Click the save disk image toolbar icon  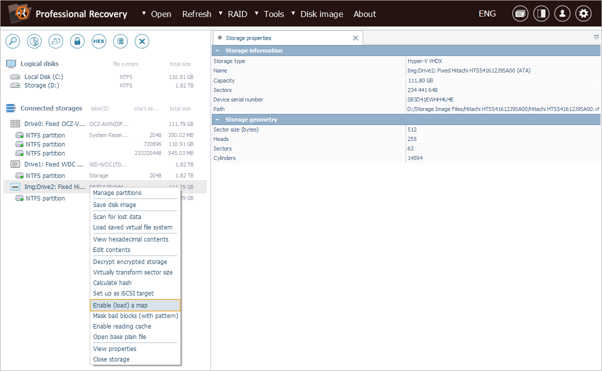56,41
